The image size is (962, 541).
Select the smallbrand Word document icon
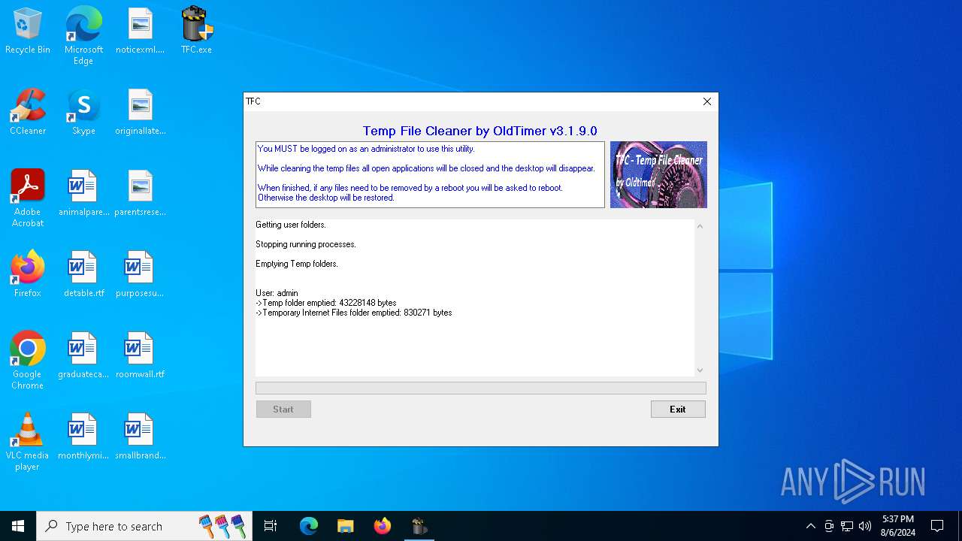[140, 437]
